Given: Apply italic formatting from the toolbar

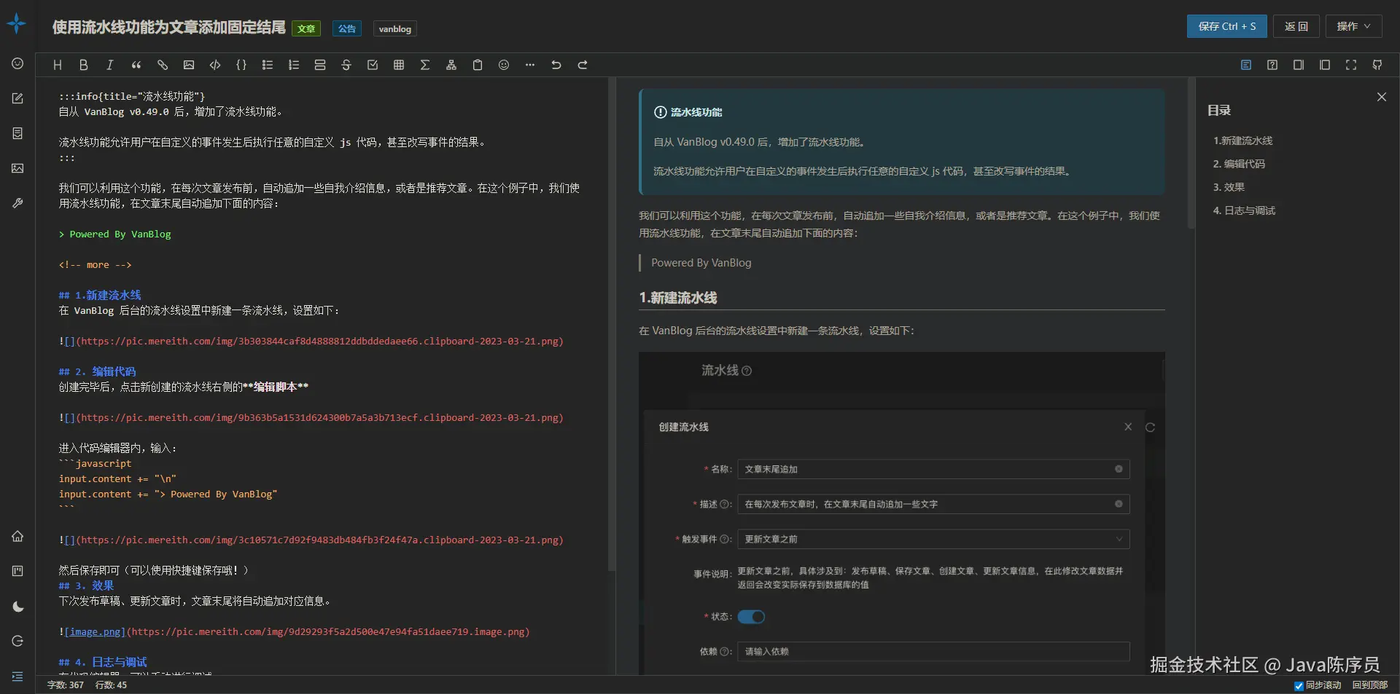Looking at the screenshot, I should (110, 65).
